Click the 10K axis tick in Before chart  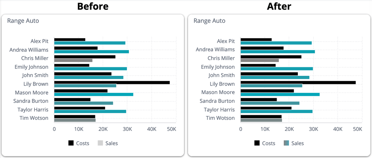[x=78, y=129]
